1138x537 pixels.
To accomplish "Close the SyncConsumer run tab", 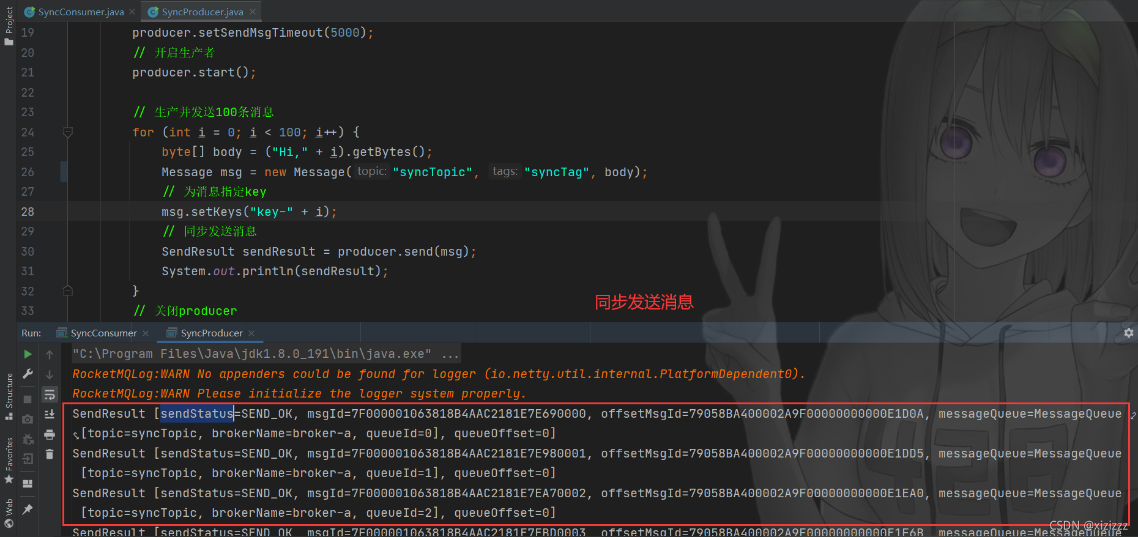I will click(x=146, y=333).
